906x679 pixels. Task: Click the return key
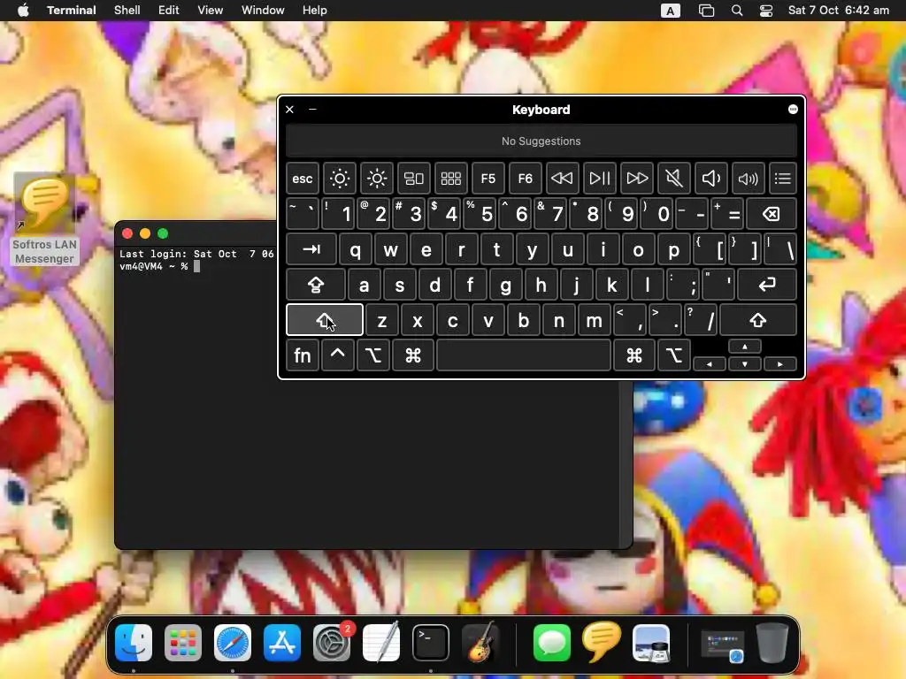767,285
